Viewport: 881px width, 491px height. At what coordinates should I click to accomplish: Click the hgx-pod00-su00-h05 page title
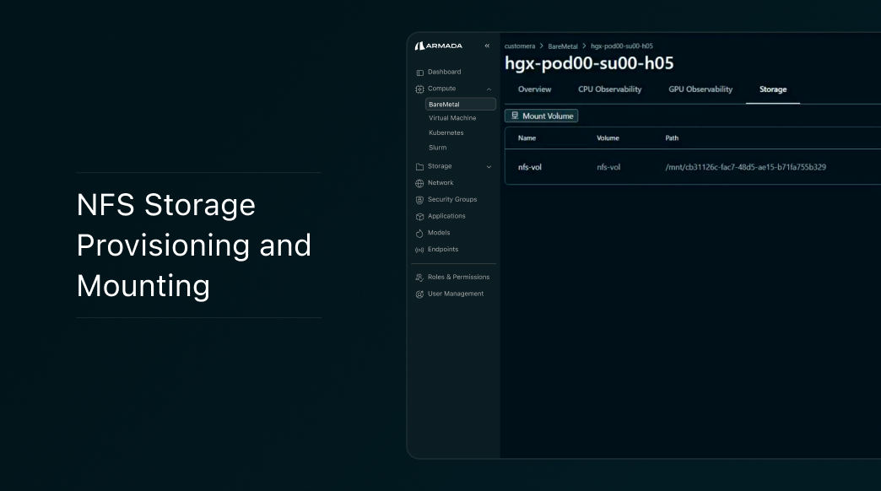click(x=589, y=63)
